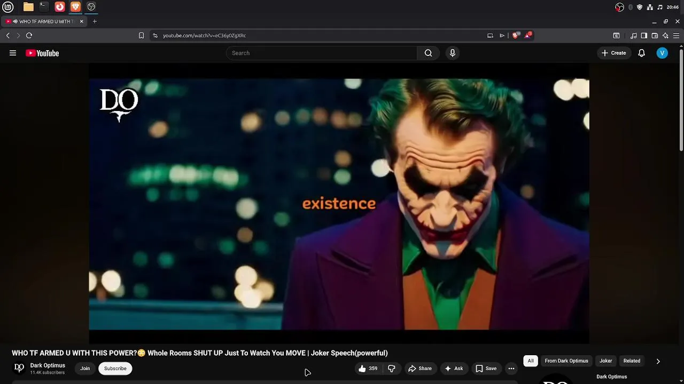Switch to Brave browser panel icon
This screenshot has width=684, height=384.
(75, 7)
